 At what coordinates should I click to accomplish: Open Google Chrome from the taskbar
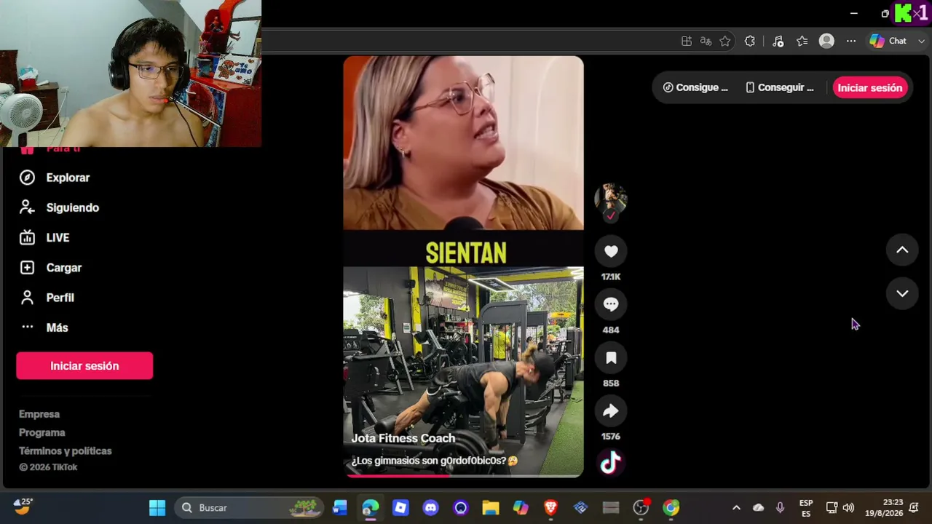tap(671, 508)
